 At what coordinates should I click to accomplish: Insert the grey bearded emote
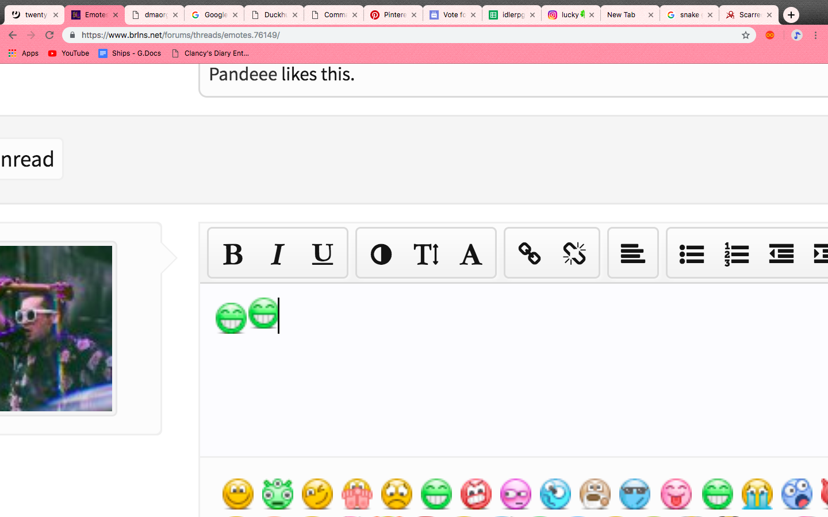(595, 494)
